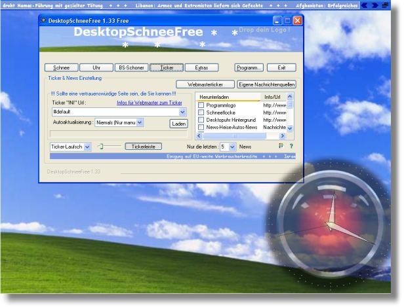404x307 pixels.
Task: Switch to the Schnee tab
Action: point(61,67)
